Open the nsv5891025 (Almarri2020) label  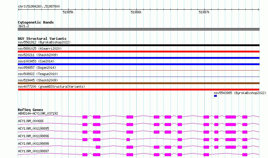point(40,49)
